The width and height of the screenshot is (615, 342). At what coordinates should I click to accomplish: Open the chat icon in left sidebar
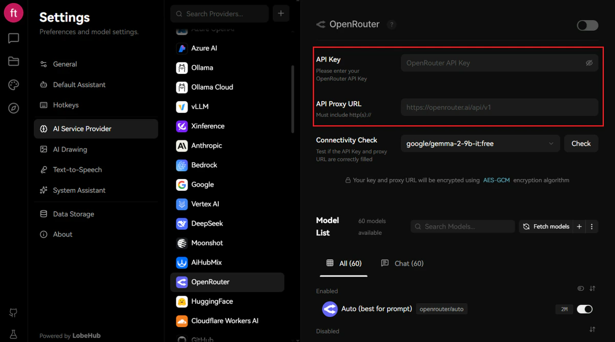(14, 38)
